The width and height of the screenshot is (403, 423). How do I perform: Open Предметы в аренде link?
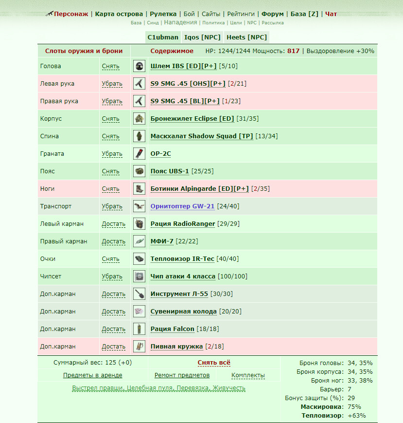tap(93, 375)
